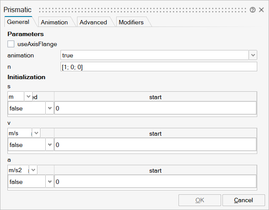Expand the v fixed false dropdown

(x=50, y=145)
